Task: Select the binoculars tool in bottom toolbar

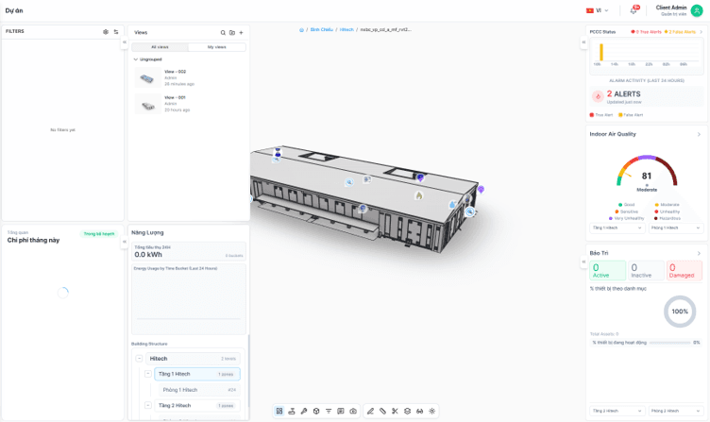Action: [x=420, y=411]
